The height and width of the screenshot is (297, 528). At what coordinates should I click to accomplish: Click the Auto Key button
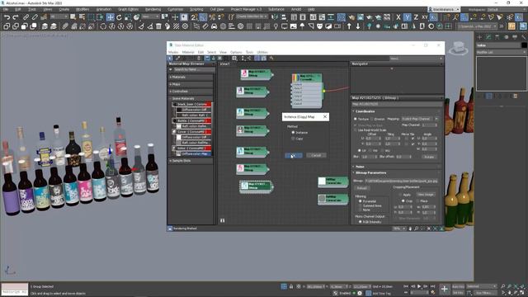click(x=458, y=287)
